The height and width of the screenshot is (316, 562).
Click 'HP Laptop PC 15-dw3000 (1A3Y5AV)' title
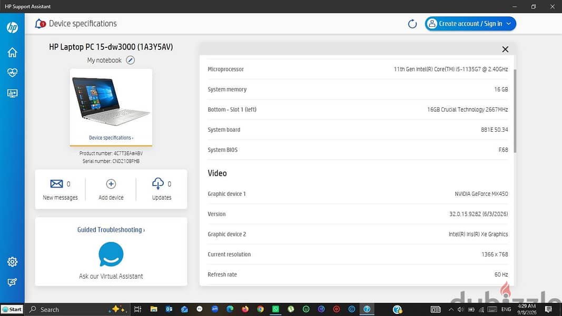coord(111,47)
